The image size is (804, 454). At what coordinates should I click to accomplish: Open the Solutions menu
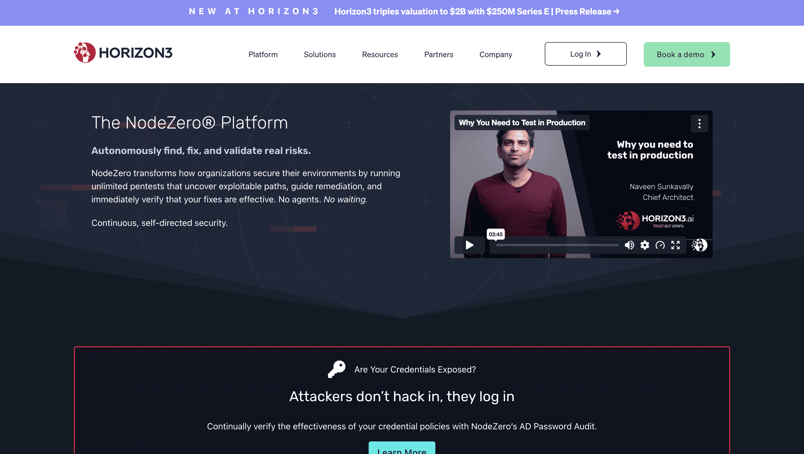pos(320,54)
